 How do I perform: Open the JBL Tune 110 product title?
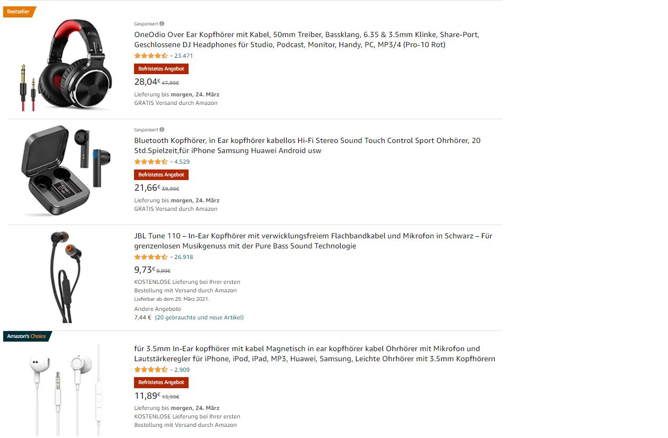pyautogui.click(x=313, y=241)
